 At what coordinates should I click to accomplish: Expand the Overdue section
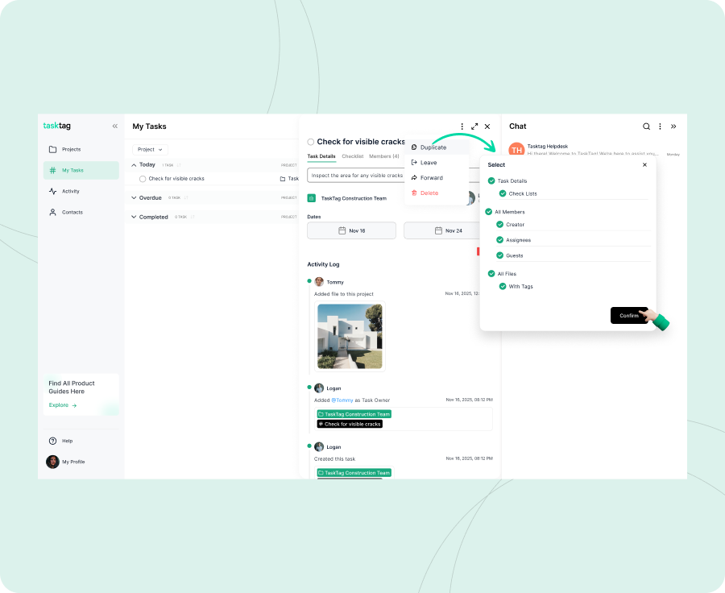(x=134, y=197)
